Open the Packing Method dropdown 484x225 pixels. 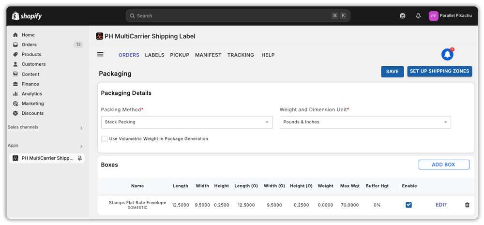187,122
